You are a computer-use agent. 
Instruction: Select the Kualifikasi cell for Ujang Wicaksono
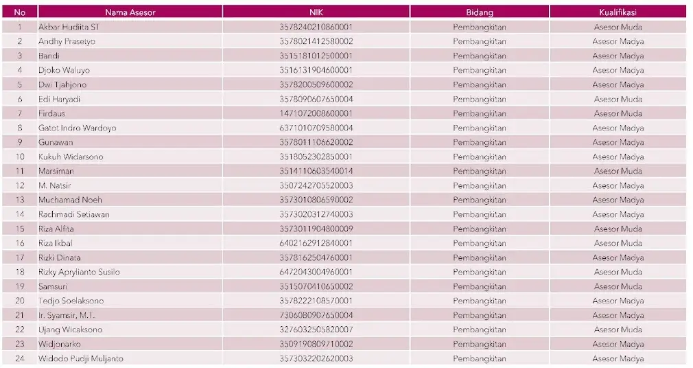coord(618,330)
